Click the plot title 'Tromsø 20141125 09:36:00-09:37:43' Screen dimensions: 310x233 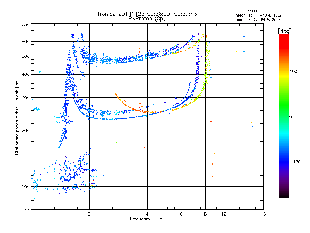point(147,14)
